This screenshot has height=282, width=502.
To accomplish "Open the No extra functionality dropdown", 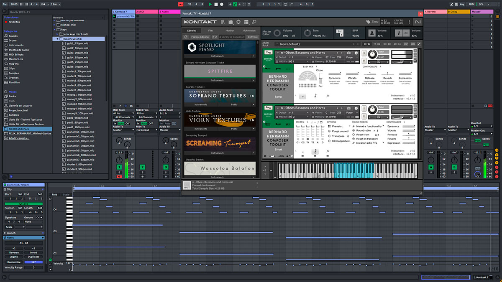I will (368, 126).
